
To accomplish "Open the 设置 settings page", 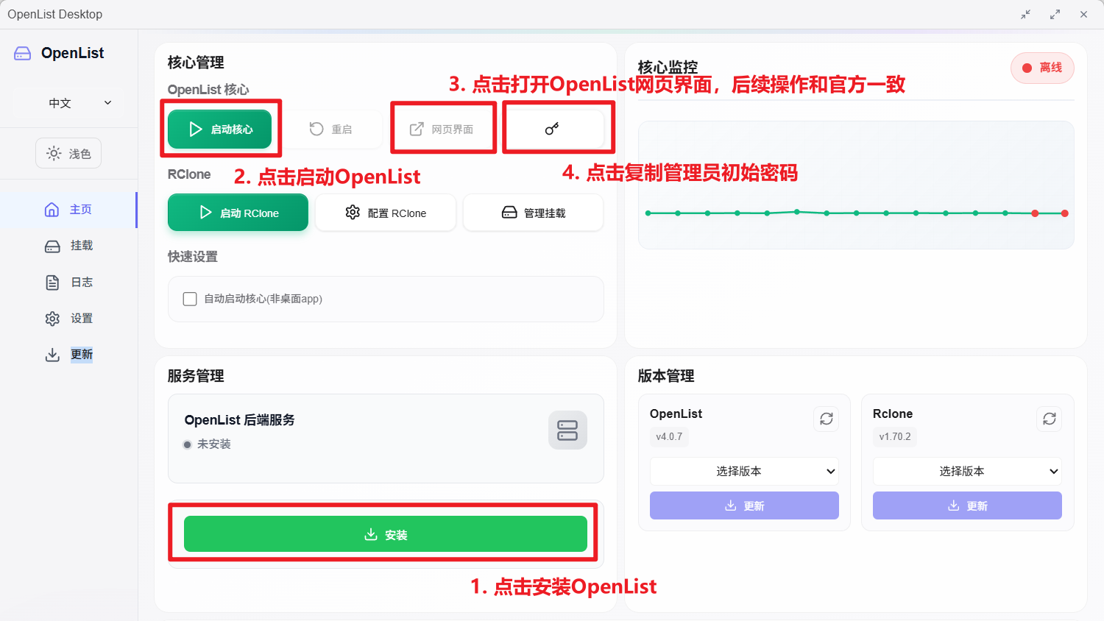I will pos(68,319).
